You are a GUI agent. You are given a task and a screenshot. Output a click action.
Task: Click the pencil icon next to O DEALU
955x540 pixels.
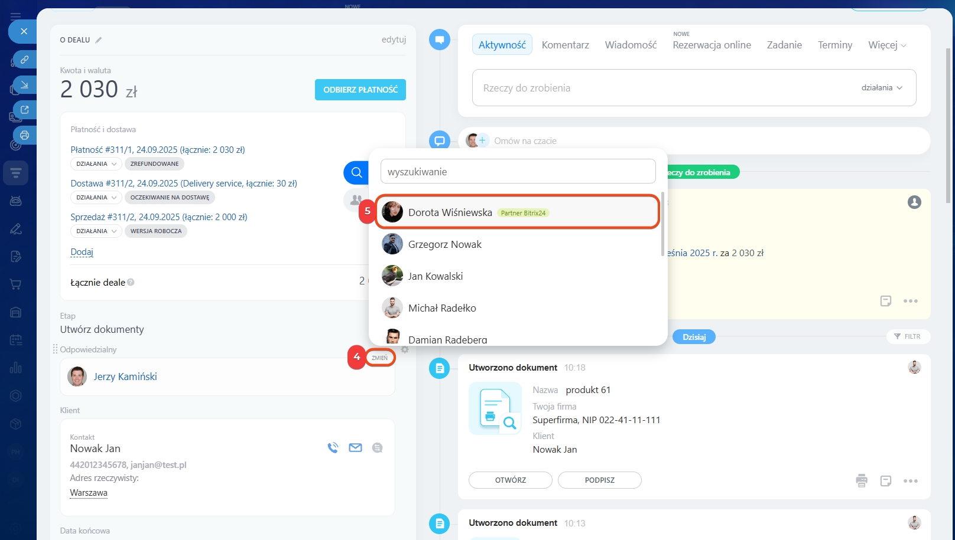pyautogui.click(x=99, y=40)
